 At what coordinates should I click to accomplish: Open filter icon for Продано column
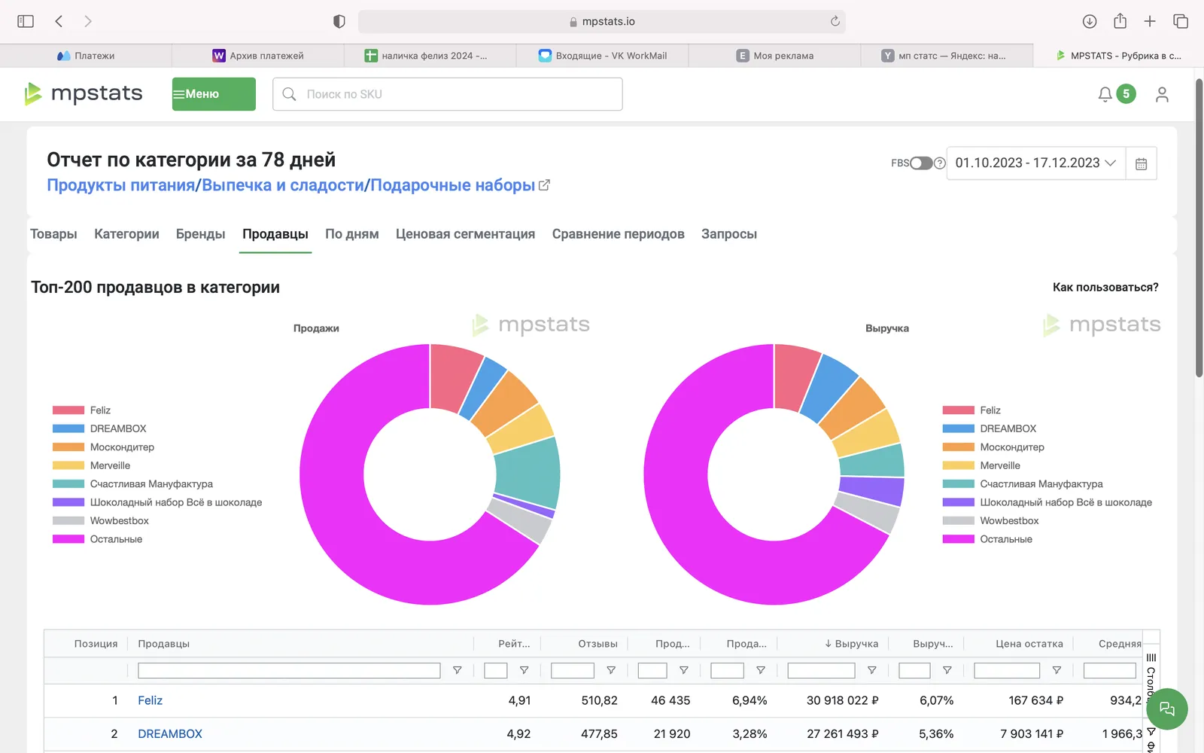click(684, 670)
